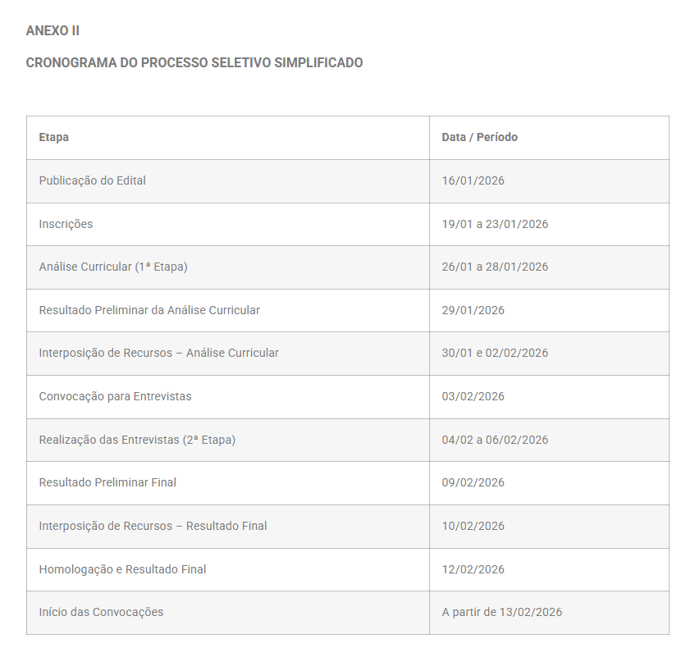Select the CRONOGRAMA DO PROCESSO SELETIVO SIMPLIFICADO title
Screen dimensions: 686x671
tap(194, 63)
